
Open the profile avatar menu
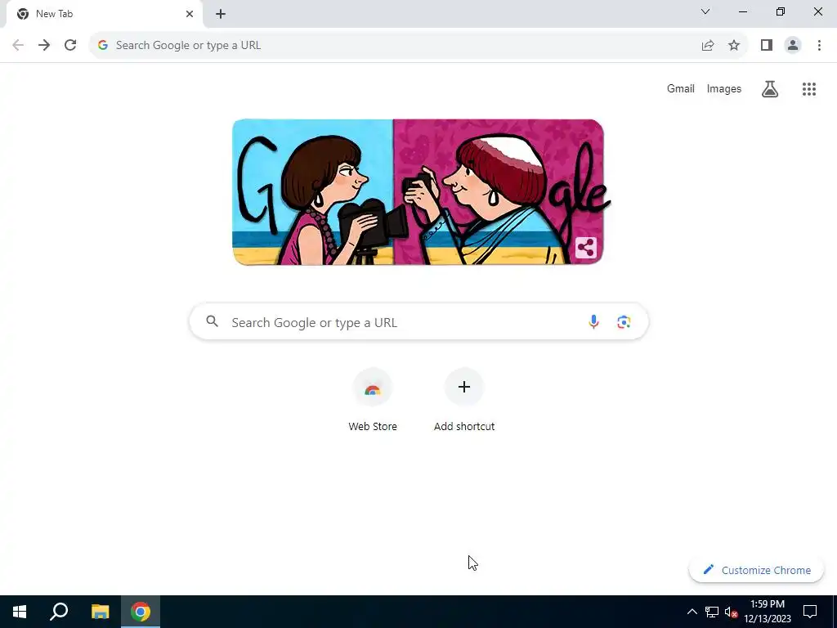coord(793,46)
